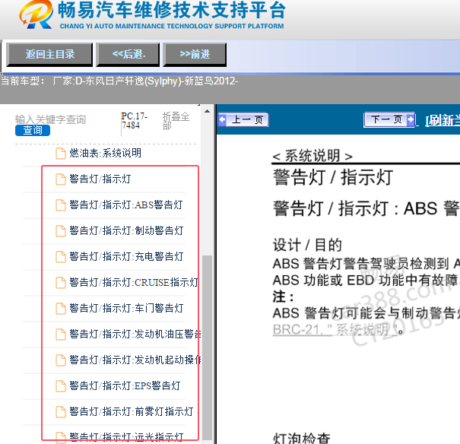Go to previous page with 上一页 button
The image size is (460, 444).
pos(243,119)
